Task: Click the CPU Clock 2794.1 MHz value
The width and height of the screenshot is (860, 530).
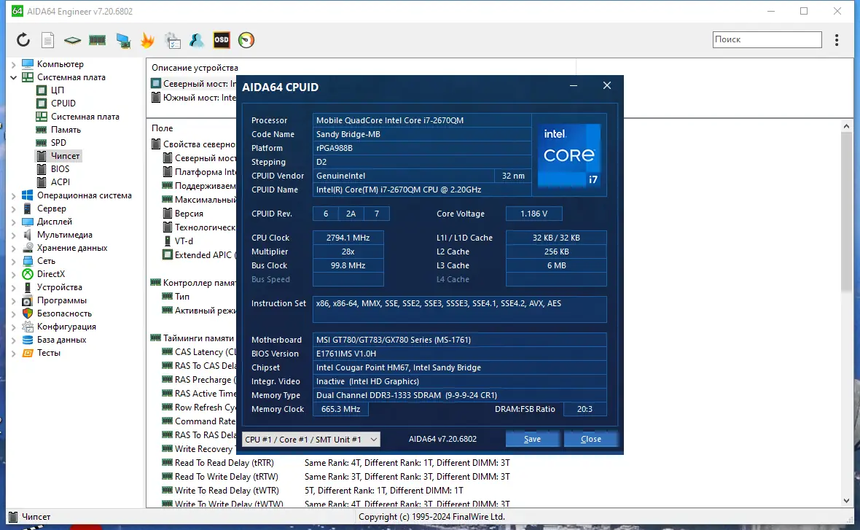Action: [x=348, y=238]
